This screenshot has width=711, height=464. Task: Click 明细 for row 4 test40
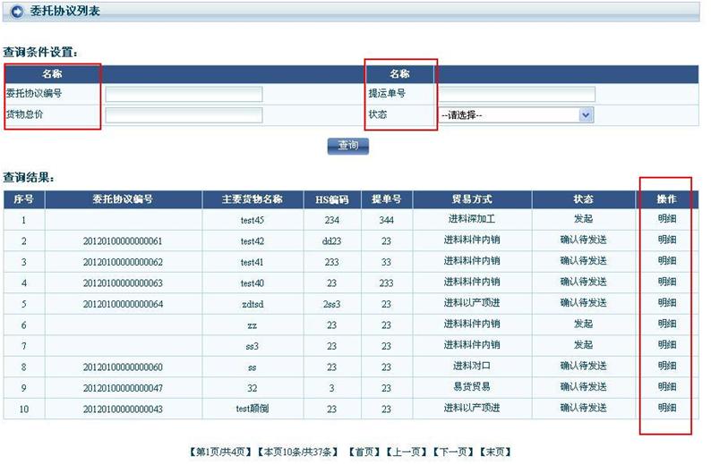pyautogui.click(x=667, y=283)
